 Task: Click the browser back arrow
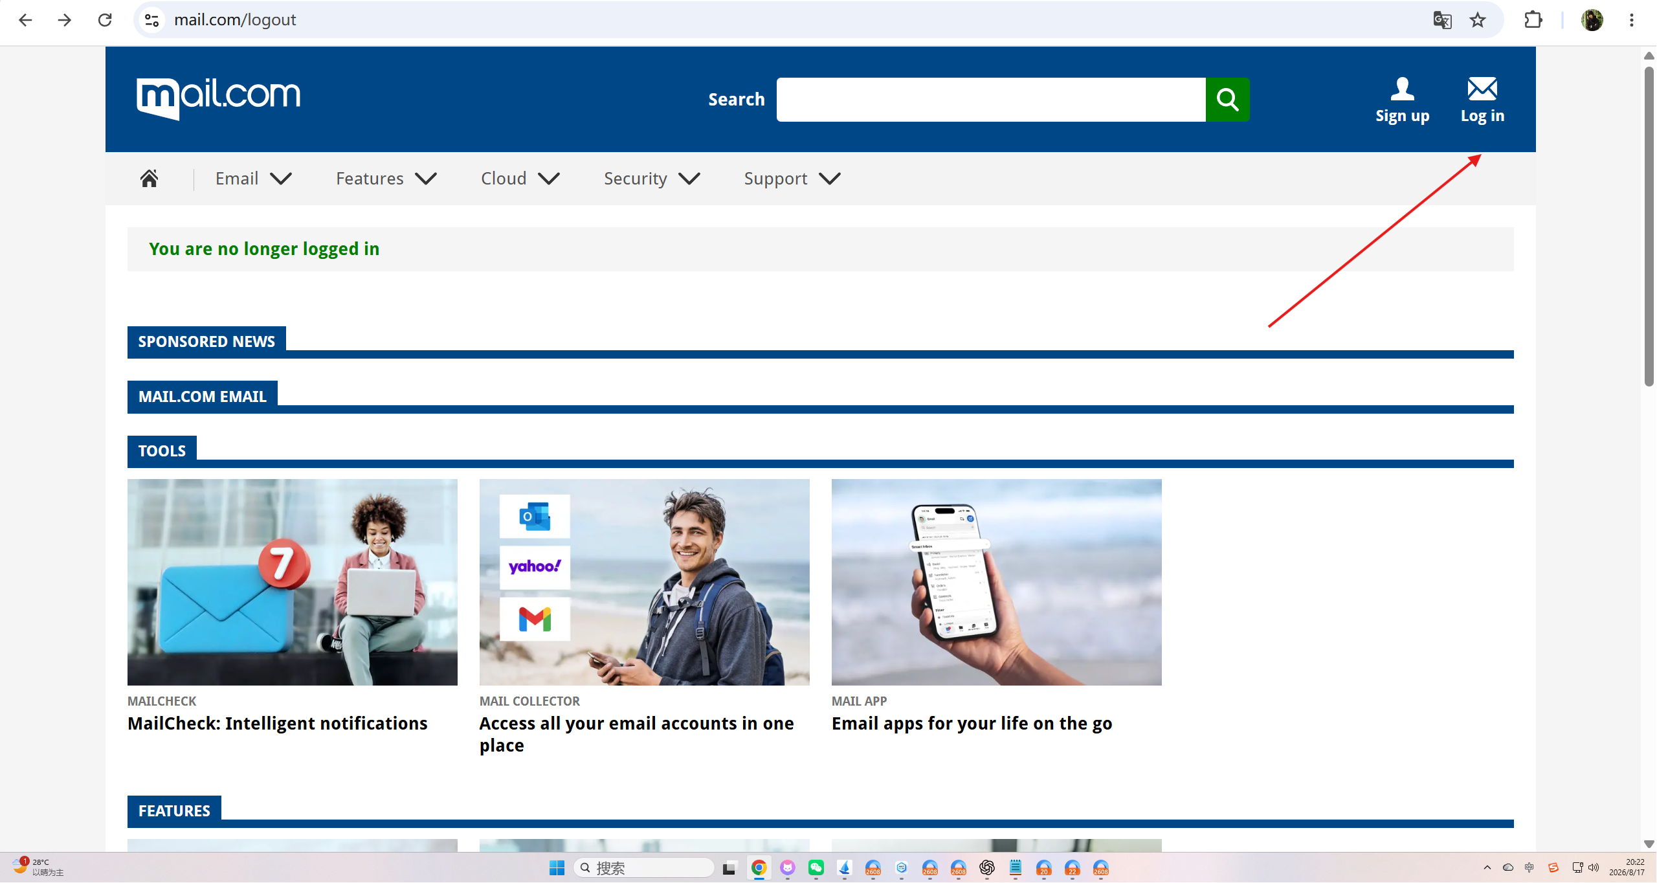pos(25,20)
